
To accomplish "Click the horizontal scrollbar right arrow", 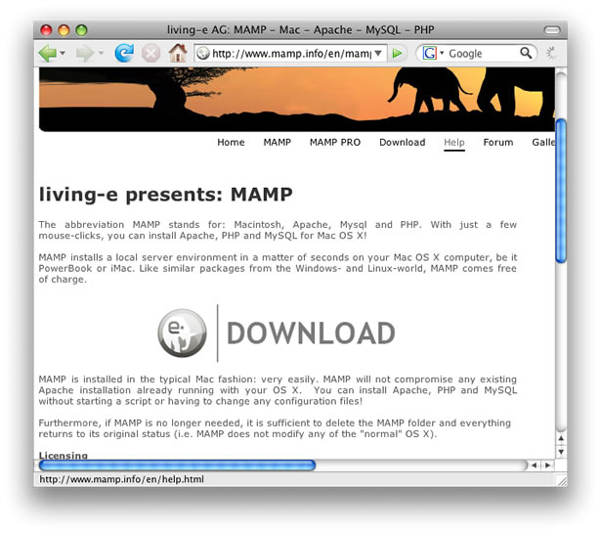I will (x=547, y=466).
